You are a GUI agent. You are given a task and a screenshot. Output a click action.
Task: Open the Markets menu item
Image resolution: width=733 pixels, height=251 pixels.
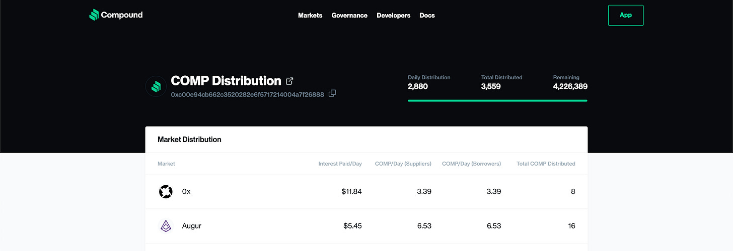coord(310,15)
